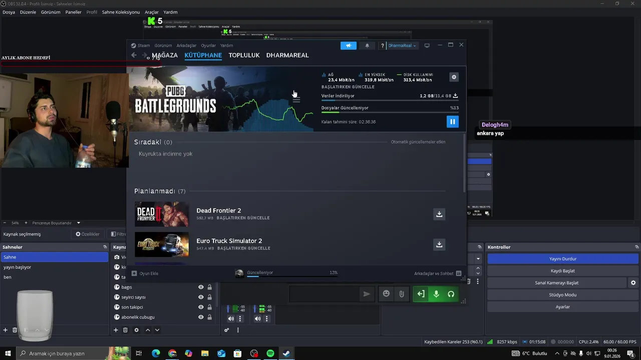Open OBS Dosya menu
Image resolution: width=641 pixels, height=360 pixels.
click(9, 12)
